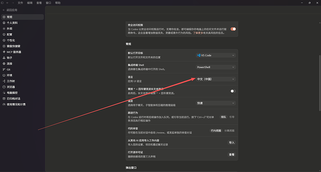Open the 快速 speed dropdown
This screenshot has width=321, height=172.
[216, 103]
